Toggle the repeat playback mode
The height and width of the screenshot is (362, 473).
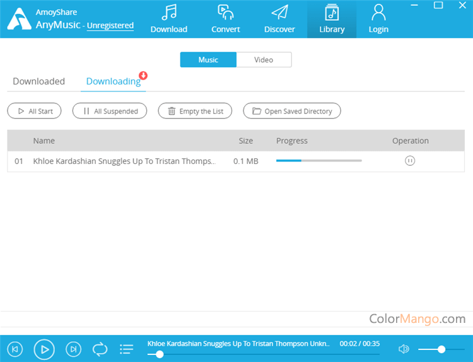100,349
